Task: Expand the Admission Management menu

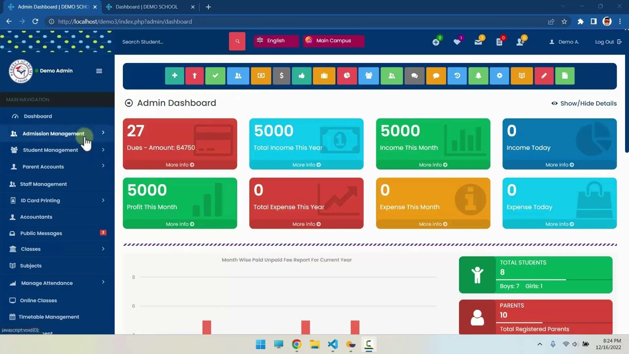Action: (57, 133)
